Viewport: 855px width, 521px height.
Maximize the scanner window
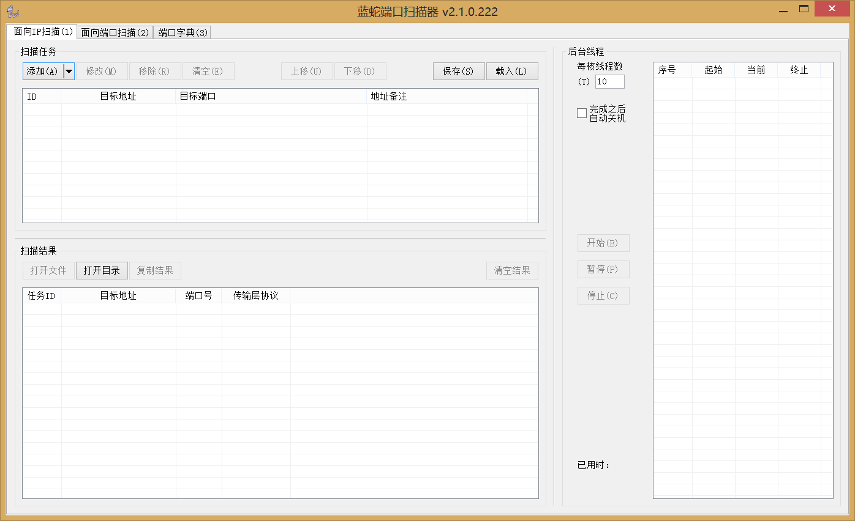click(804, 9)
